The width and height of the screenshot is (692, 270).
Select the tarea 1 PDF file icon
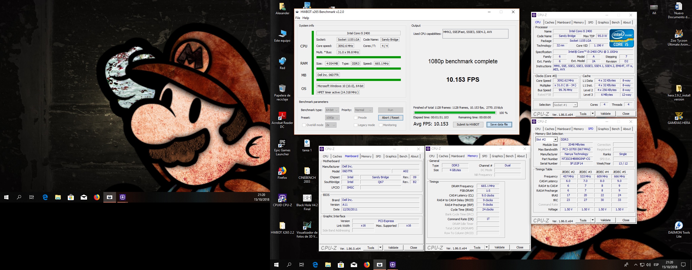(307, 146)
